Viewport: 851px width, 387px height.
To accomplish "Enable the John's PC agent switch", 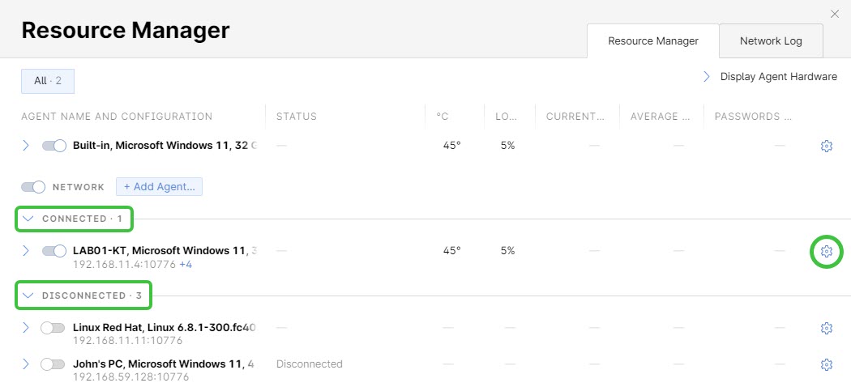I will click(53, 364).
